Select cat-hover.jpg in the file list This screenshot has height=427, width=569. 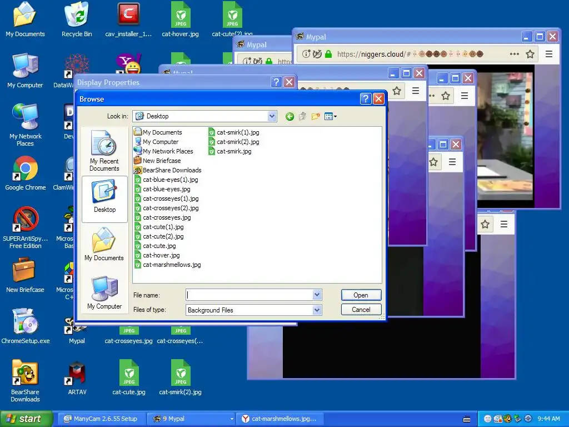coord(157,255)
